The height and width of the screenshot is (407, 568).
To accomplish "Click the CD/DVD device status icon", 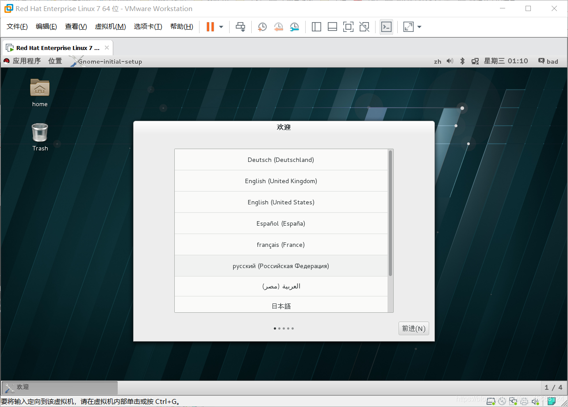I will click(x=503, y=401).
